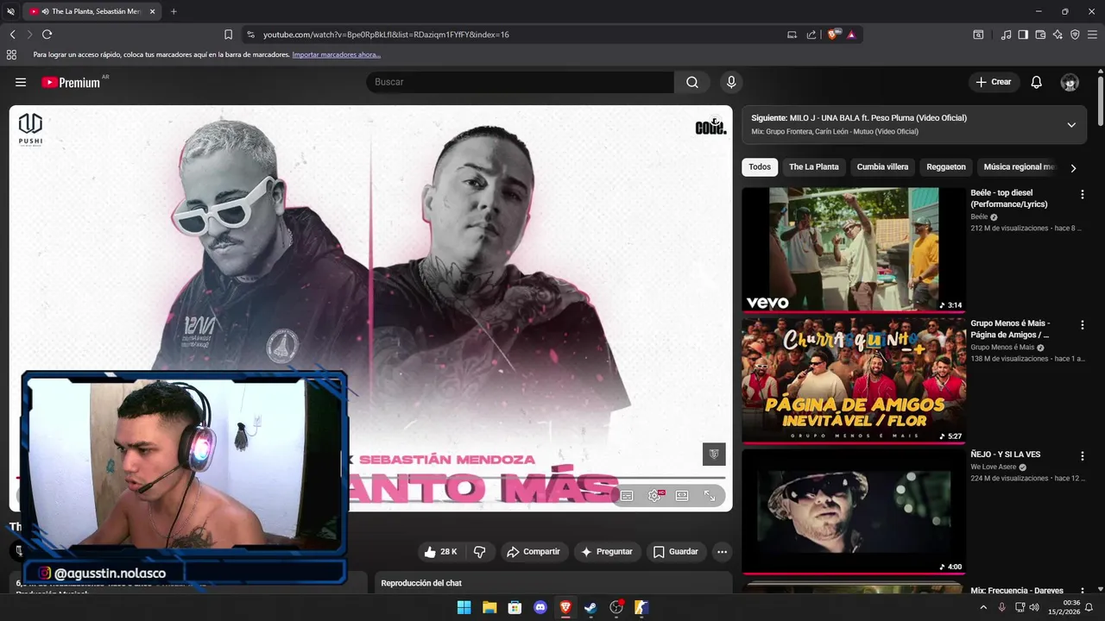1105x621 pixels.
Task: Open the tab search icon in title bar
Action: point(10,11)
